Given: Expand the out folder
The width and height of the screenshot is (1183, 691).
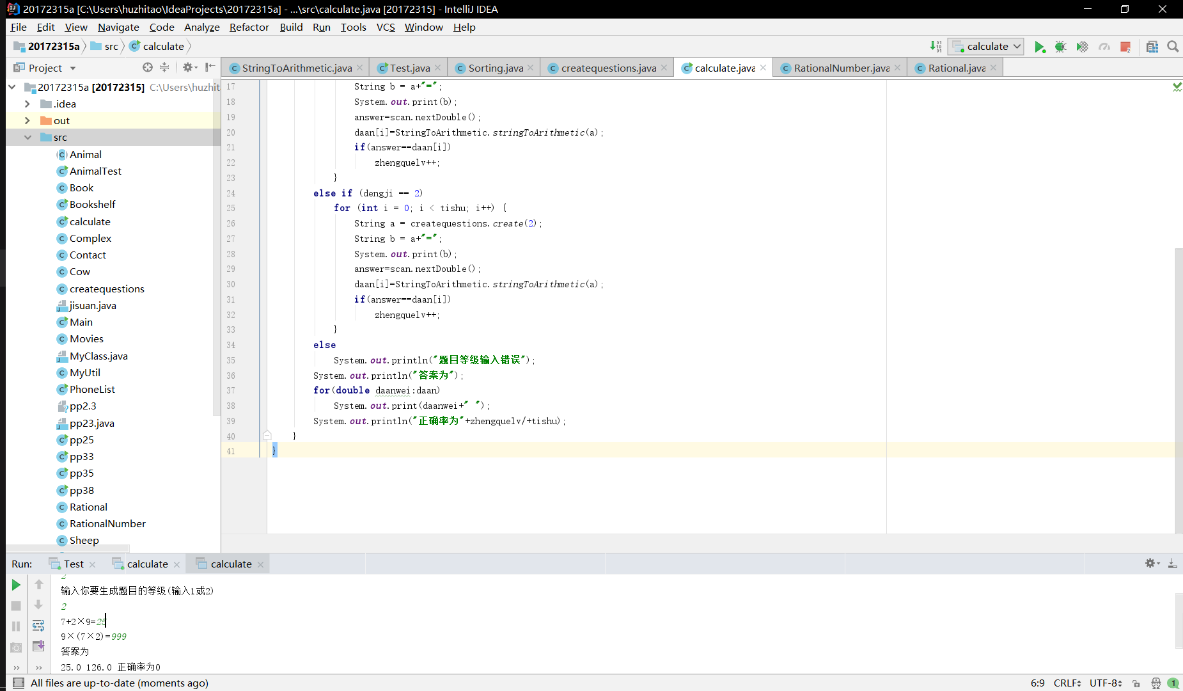Looking at the screenshot, I should point(27,120).
